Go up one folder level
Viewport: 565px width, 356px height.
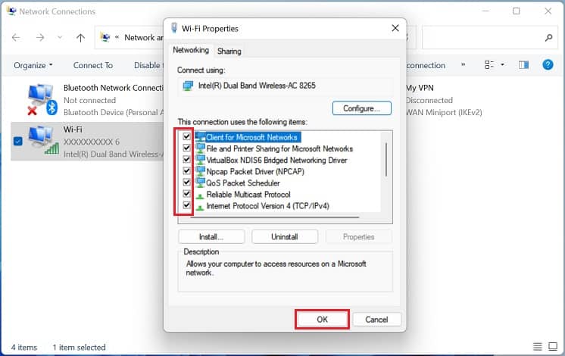click(x=80, y=37)
